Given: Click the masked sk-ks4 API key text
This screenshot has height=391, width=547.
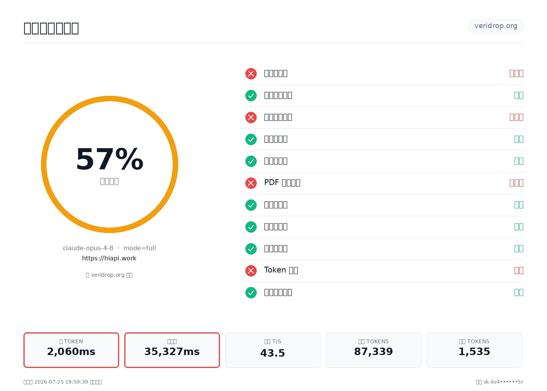Looking at the screenshot, I should point(503,382).
